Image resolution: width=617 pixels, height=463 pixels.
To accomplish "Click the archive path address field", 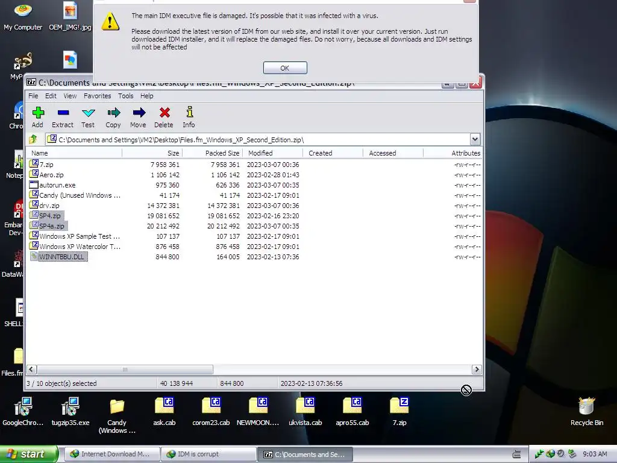I will point(258,139).
